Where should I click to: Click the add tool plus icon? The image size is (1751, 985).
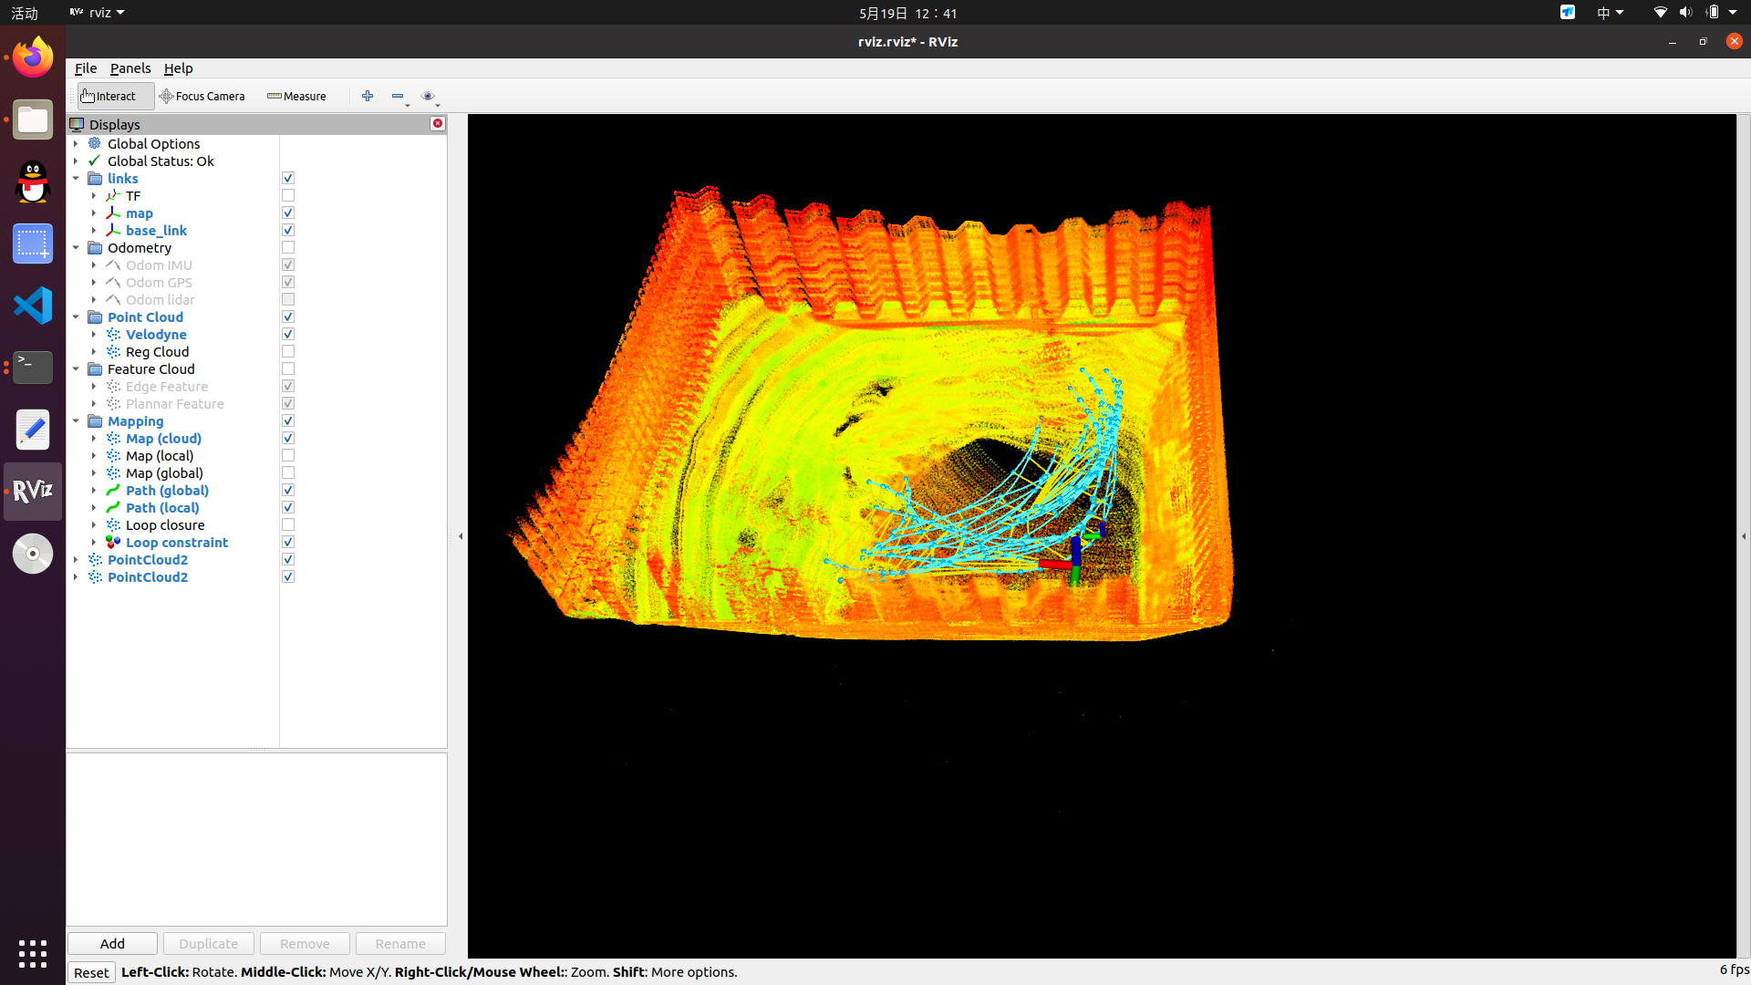(x=368, y=96)
